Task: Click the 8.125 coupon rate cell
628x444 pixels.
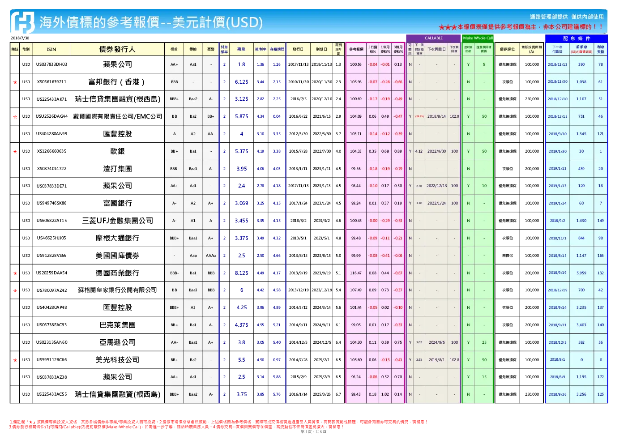Action: click(242, 273)
